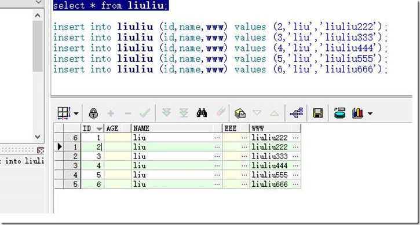The height and width of the screenshot is (225, 420).
Task: Click the delete record minus icon
Action: 128,113
